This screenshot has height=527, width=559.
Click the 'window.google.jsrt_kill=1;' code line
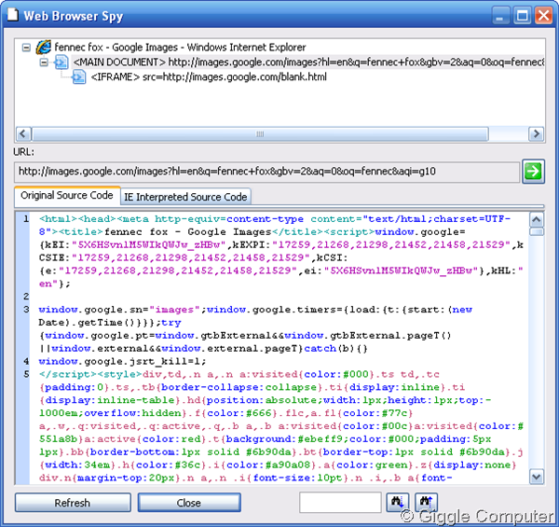[122, 361]
